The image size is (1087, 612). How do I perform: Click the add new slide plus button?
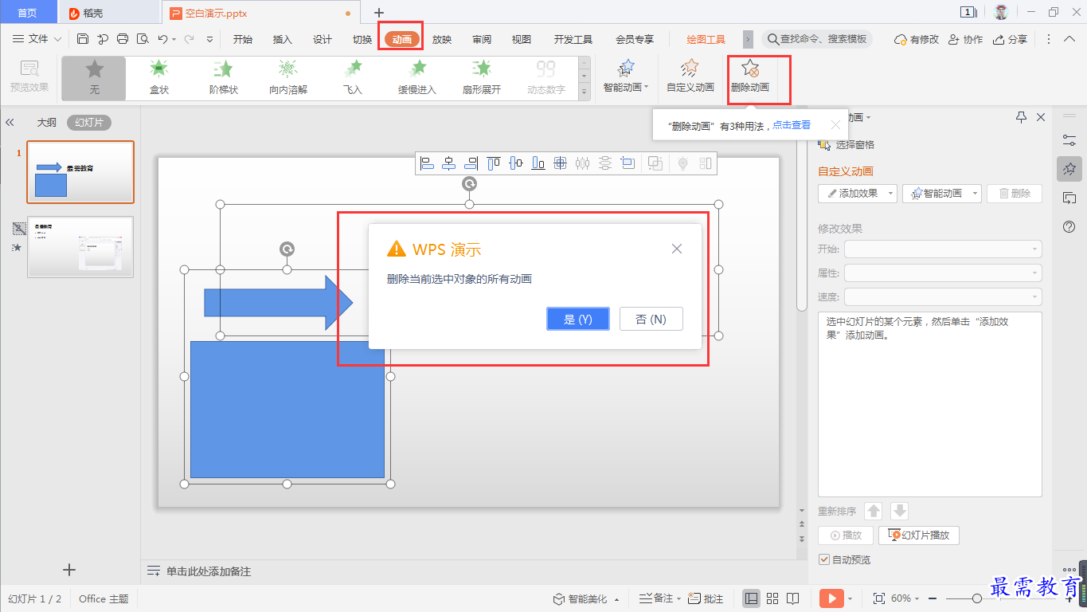click(69, 570)
